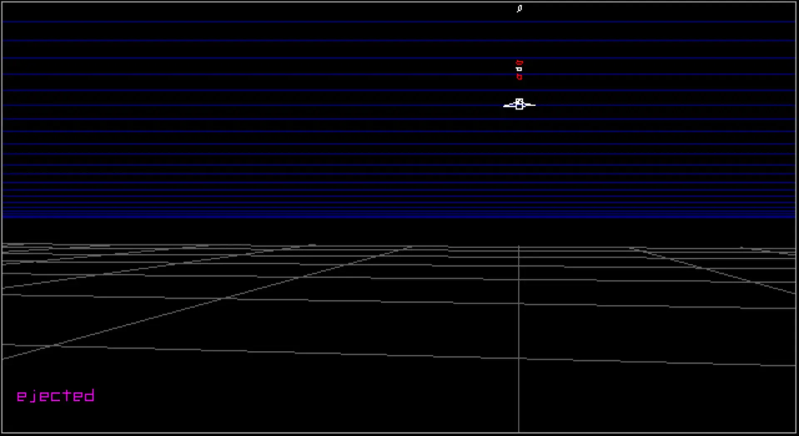This screenshot has height=436, width=799.
Task: Click the bottom end of the vertical ground line
Action: click(x=519, y=431)
